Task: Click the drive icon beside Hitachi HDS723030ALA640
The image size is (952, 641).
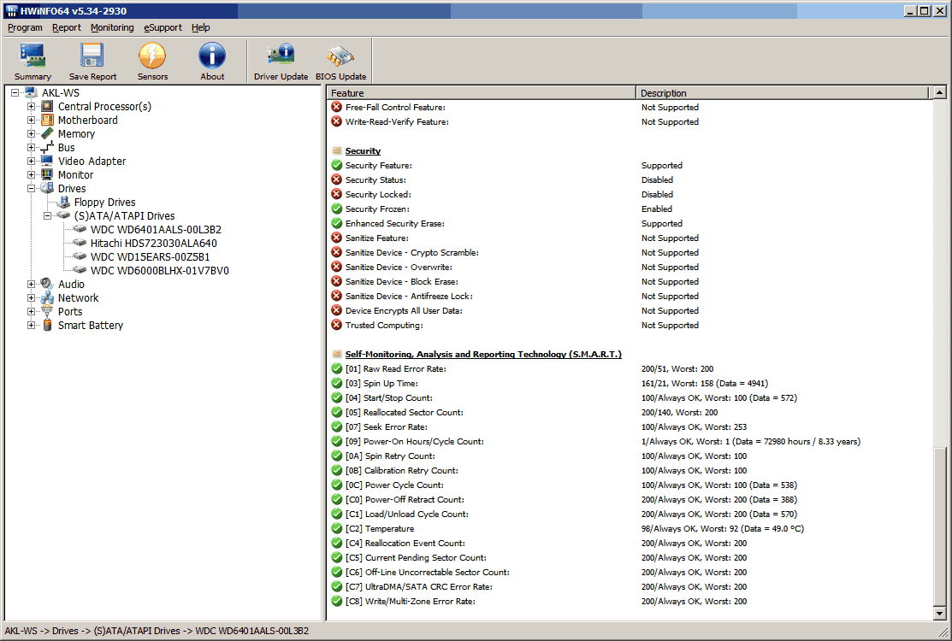Action: coord(80,243)
